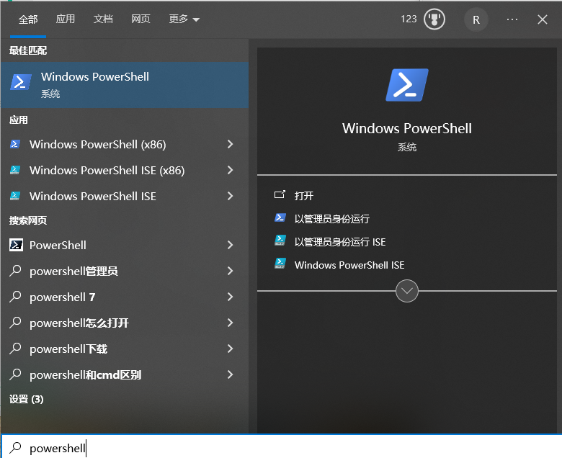
Task: Open the rewards trophy badge icon
Action: (x=434, y=19)
